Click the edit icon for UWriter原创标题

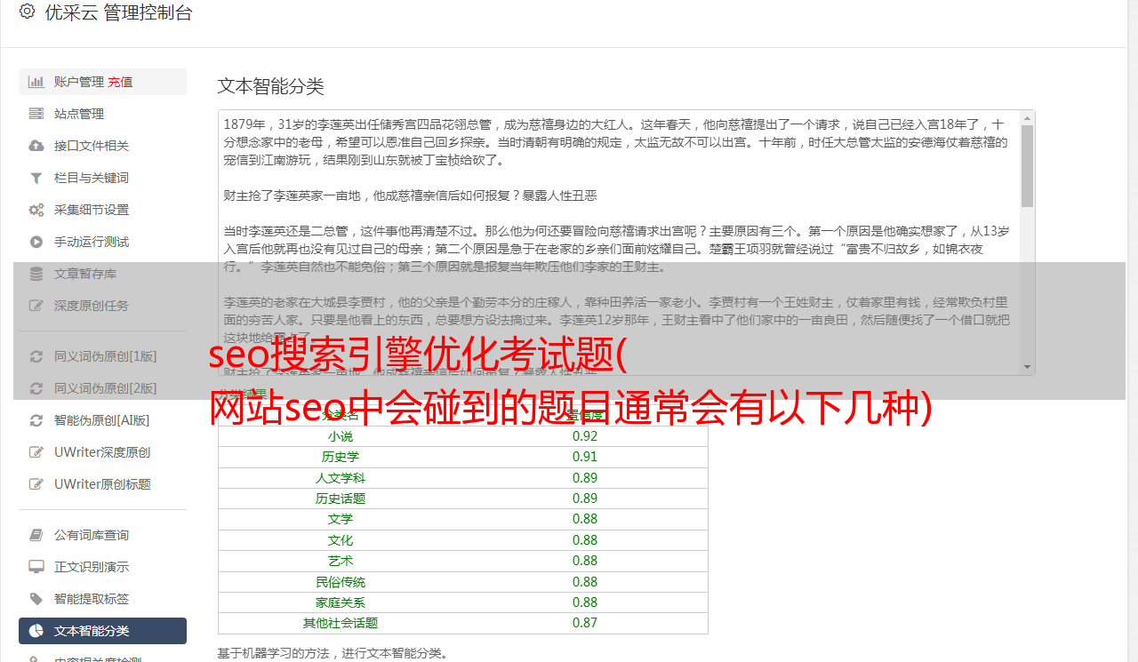click(x=36, y=484)
